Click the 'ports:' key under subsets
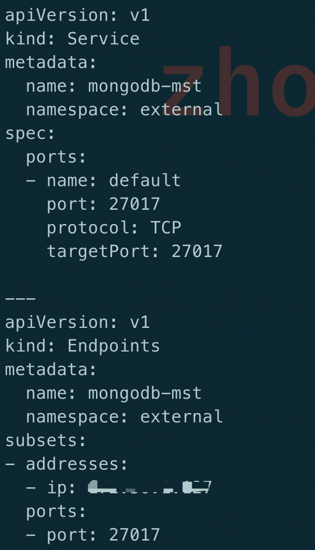The image size is (315, 550). point(56,512)
